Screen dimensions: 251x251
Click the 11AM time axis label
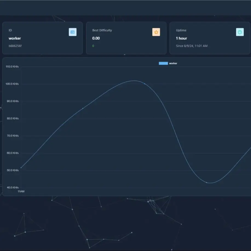21,191
